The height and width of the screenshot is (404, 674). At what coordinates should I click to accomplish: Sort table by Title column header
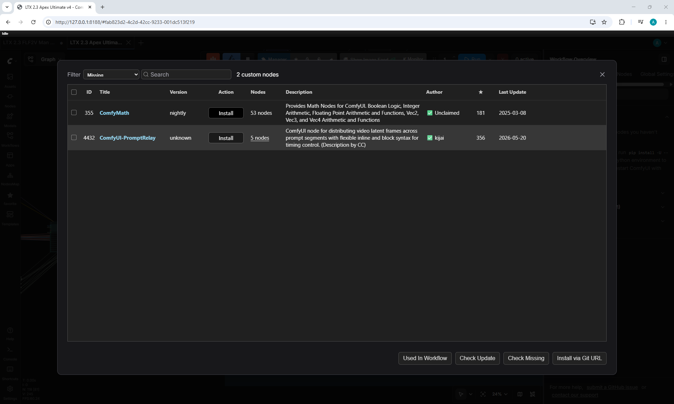105,92
